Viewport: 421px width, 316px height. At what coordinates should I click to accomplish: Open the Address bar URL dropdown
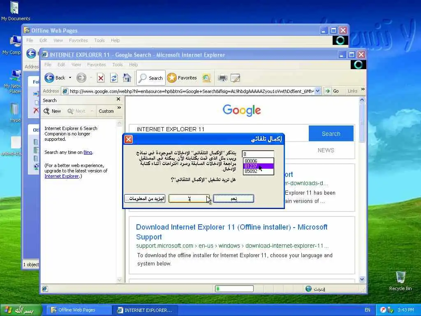pos(318,91)
